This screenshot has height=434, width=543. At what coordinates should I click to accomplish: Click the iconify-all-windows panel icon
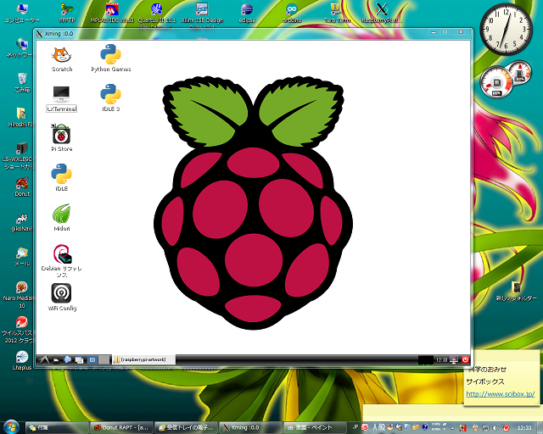(x=79, y=360)
